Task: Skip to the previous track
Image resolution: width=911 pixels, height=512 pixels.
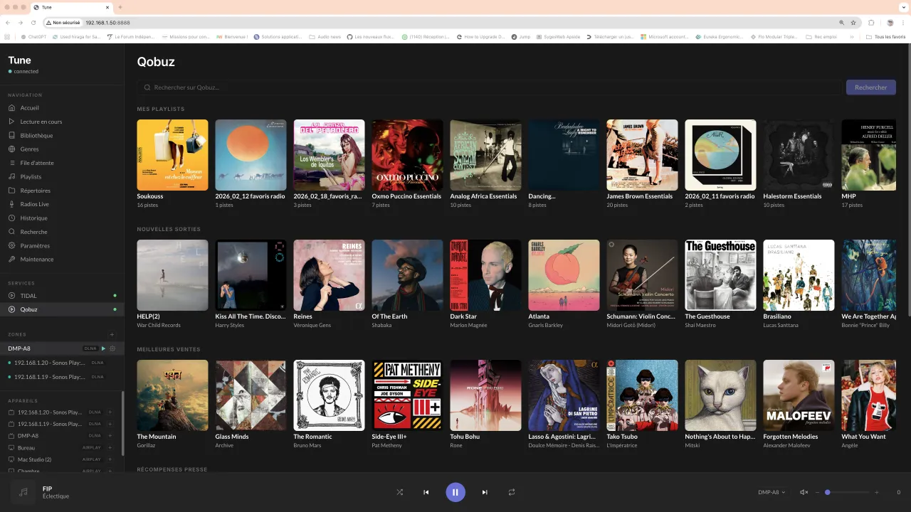Action: click(x=426, y=492)
